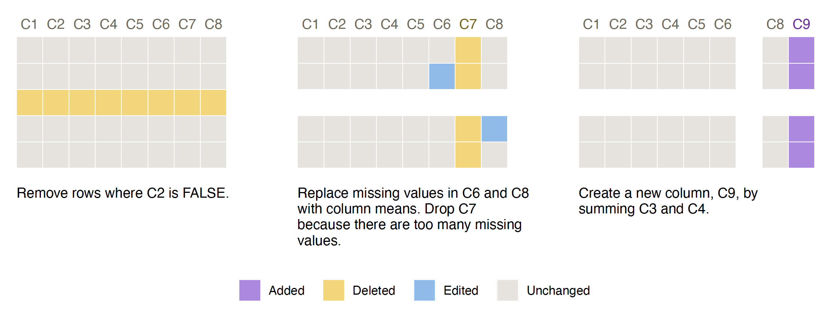This screenshot has height=319, width=833.
Task: Click the bottom purple cell under C9
Action: click(x=802, y=155)
